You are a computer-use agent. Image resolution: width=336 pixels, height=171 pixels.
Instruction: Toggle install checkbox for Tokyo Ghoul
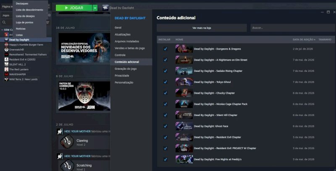click(x=165, y=82)
